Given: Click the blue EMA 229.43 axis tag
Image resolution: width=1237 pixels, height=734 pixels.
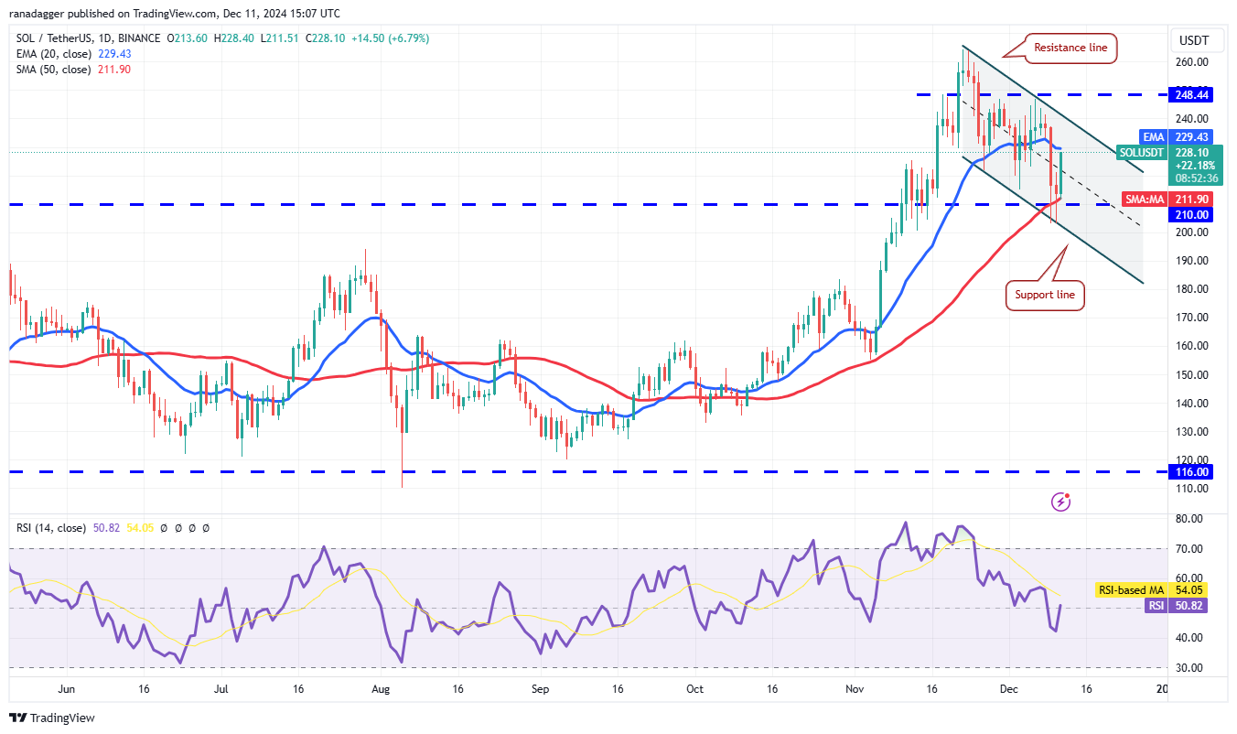Looking at the screenshot, I should click(x=1178, y=137).
